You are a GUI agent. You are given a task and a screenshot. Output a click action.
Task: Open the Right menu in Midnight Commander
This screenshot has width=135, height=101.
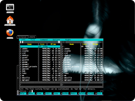tap(68, 40)
